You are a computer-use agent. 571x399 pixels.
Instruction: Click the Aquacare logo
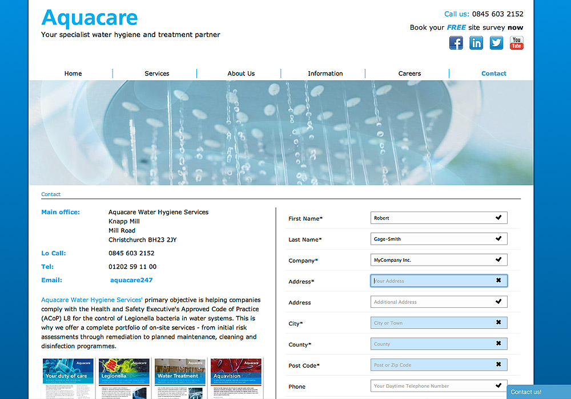tap(90, 18)
